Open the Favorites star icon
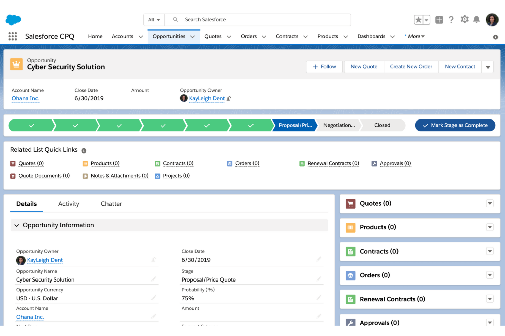The image size is (505, 336). pos(418,20)
